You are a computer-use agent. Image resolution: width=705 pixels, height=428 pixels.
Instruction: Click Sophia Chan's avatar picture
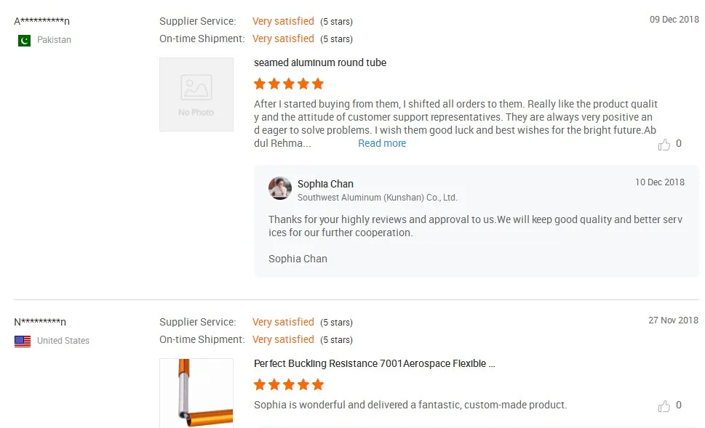coord(280,188)
